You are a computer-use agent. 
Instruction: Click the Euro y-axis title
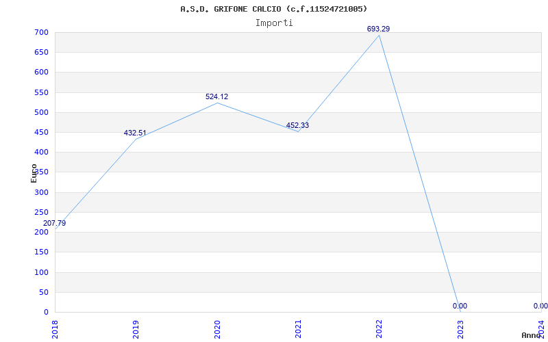coord(34,173)
